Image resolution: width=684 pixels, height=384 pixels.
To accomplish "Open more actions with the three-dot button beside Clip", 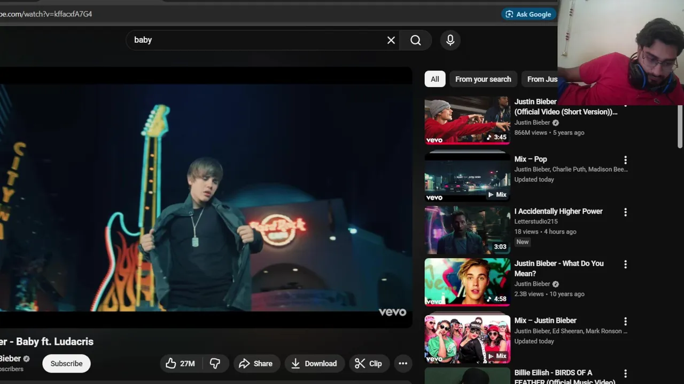I will pos(403,364).
